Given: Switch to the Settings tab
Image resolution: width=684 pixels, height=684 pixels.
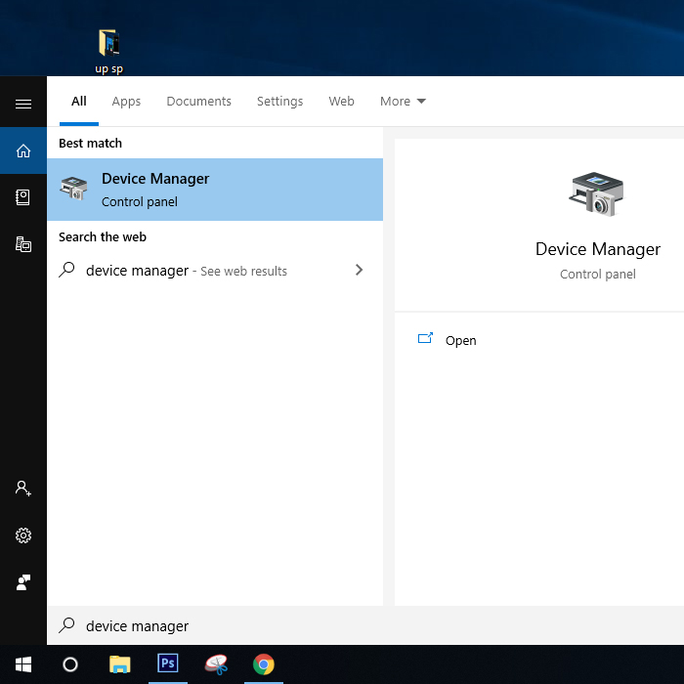Looking at the screenshot, I should point(279,102).
